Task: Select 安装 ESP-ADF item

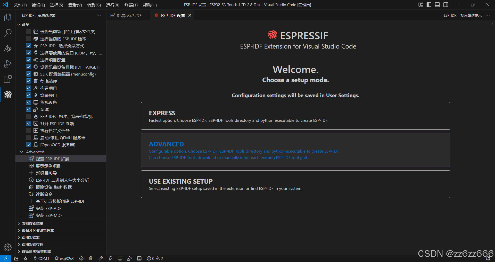Action: click(x=61, y=208)
